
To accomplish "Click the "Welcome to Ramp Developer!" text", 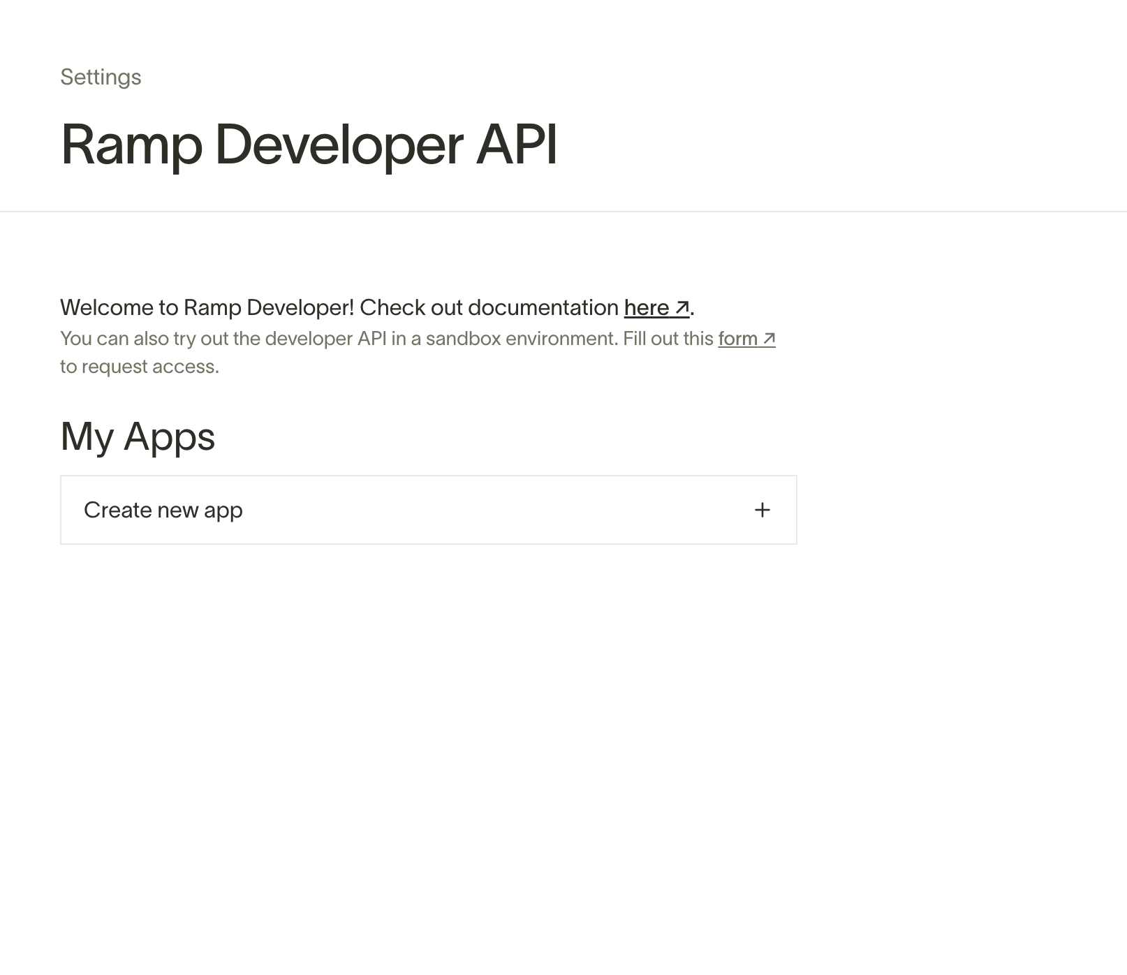I will click(x=207, y=308).
